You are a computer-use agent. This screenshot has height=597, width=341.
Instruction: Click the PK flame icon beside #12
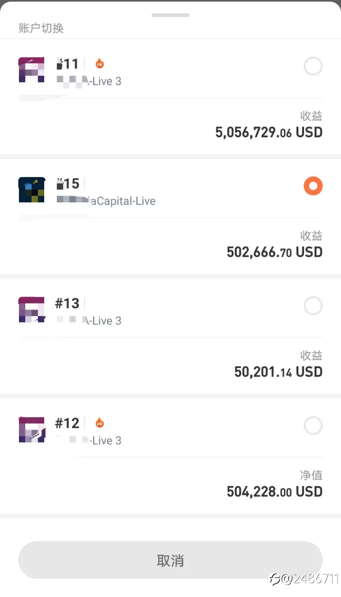(x=100, y=423)
